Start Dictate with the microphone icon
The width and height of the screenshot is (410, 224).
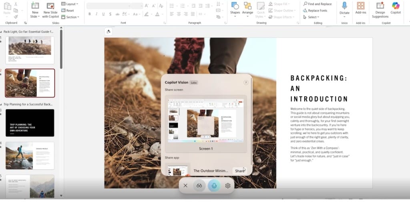(344, 6)
